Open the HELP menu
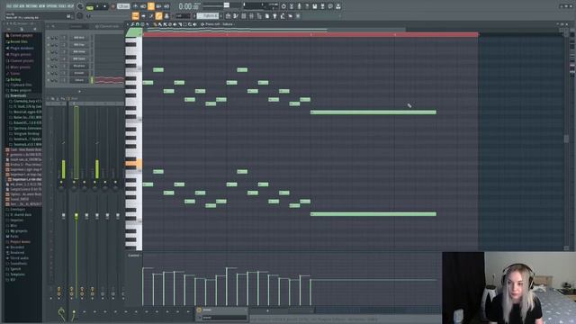Viewport: 576px width, 324px height. 70,6
